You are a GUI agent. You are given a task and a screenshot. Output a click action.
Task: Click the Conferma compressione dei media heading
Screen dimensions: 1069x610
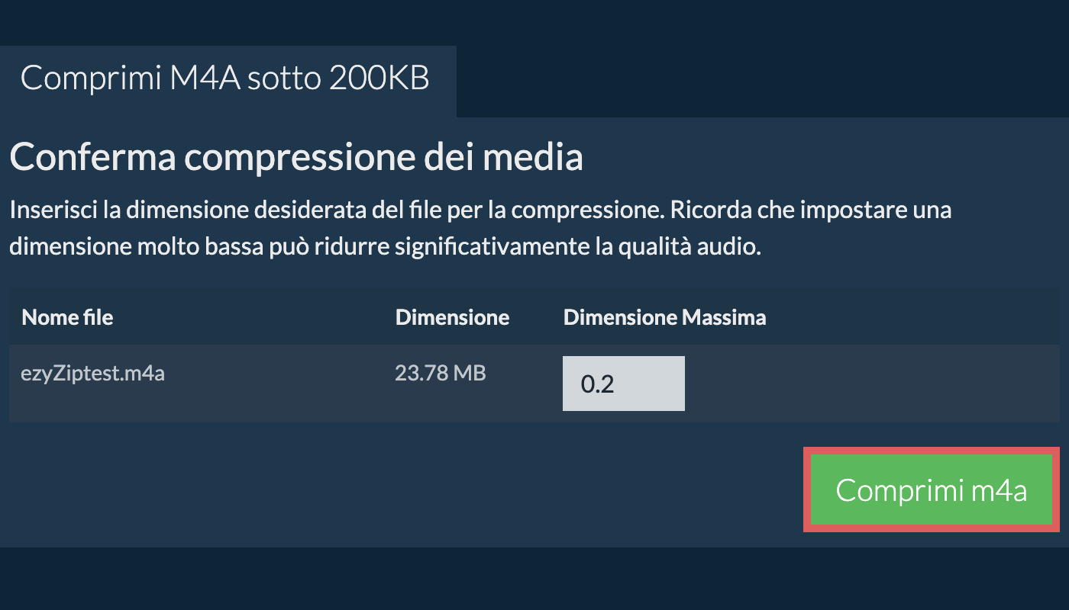coord(296,157)
